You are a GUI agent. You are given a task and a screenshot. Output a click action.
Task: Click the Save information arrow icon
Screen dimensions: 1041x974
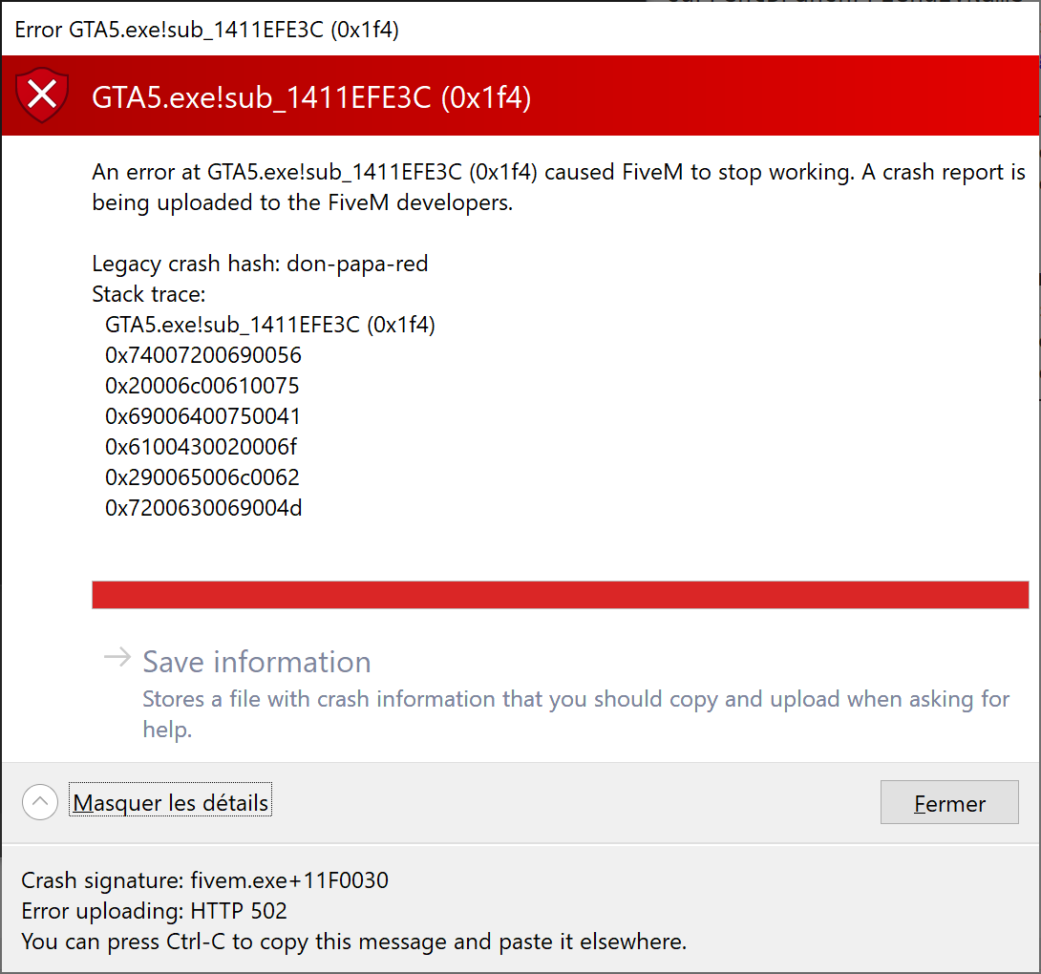click(x=117, y=658)
